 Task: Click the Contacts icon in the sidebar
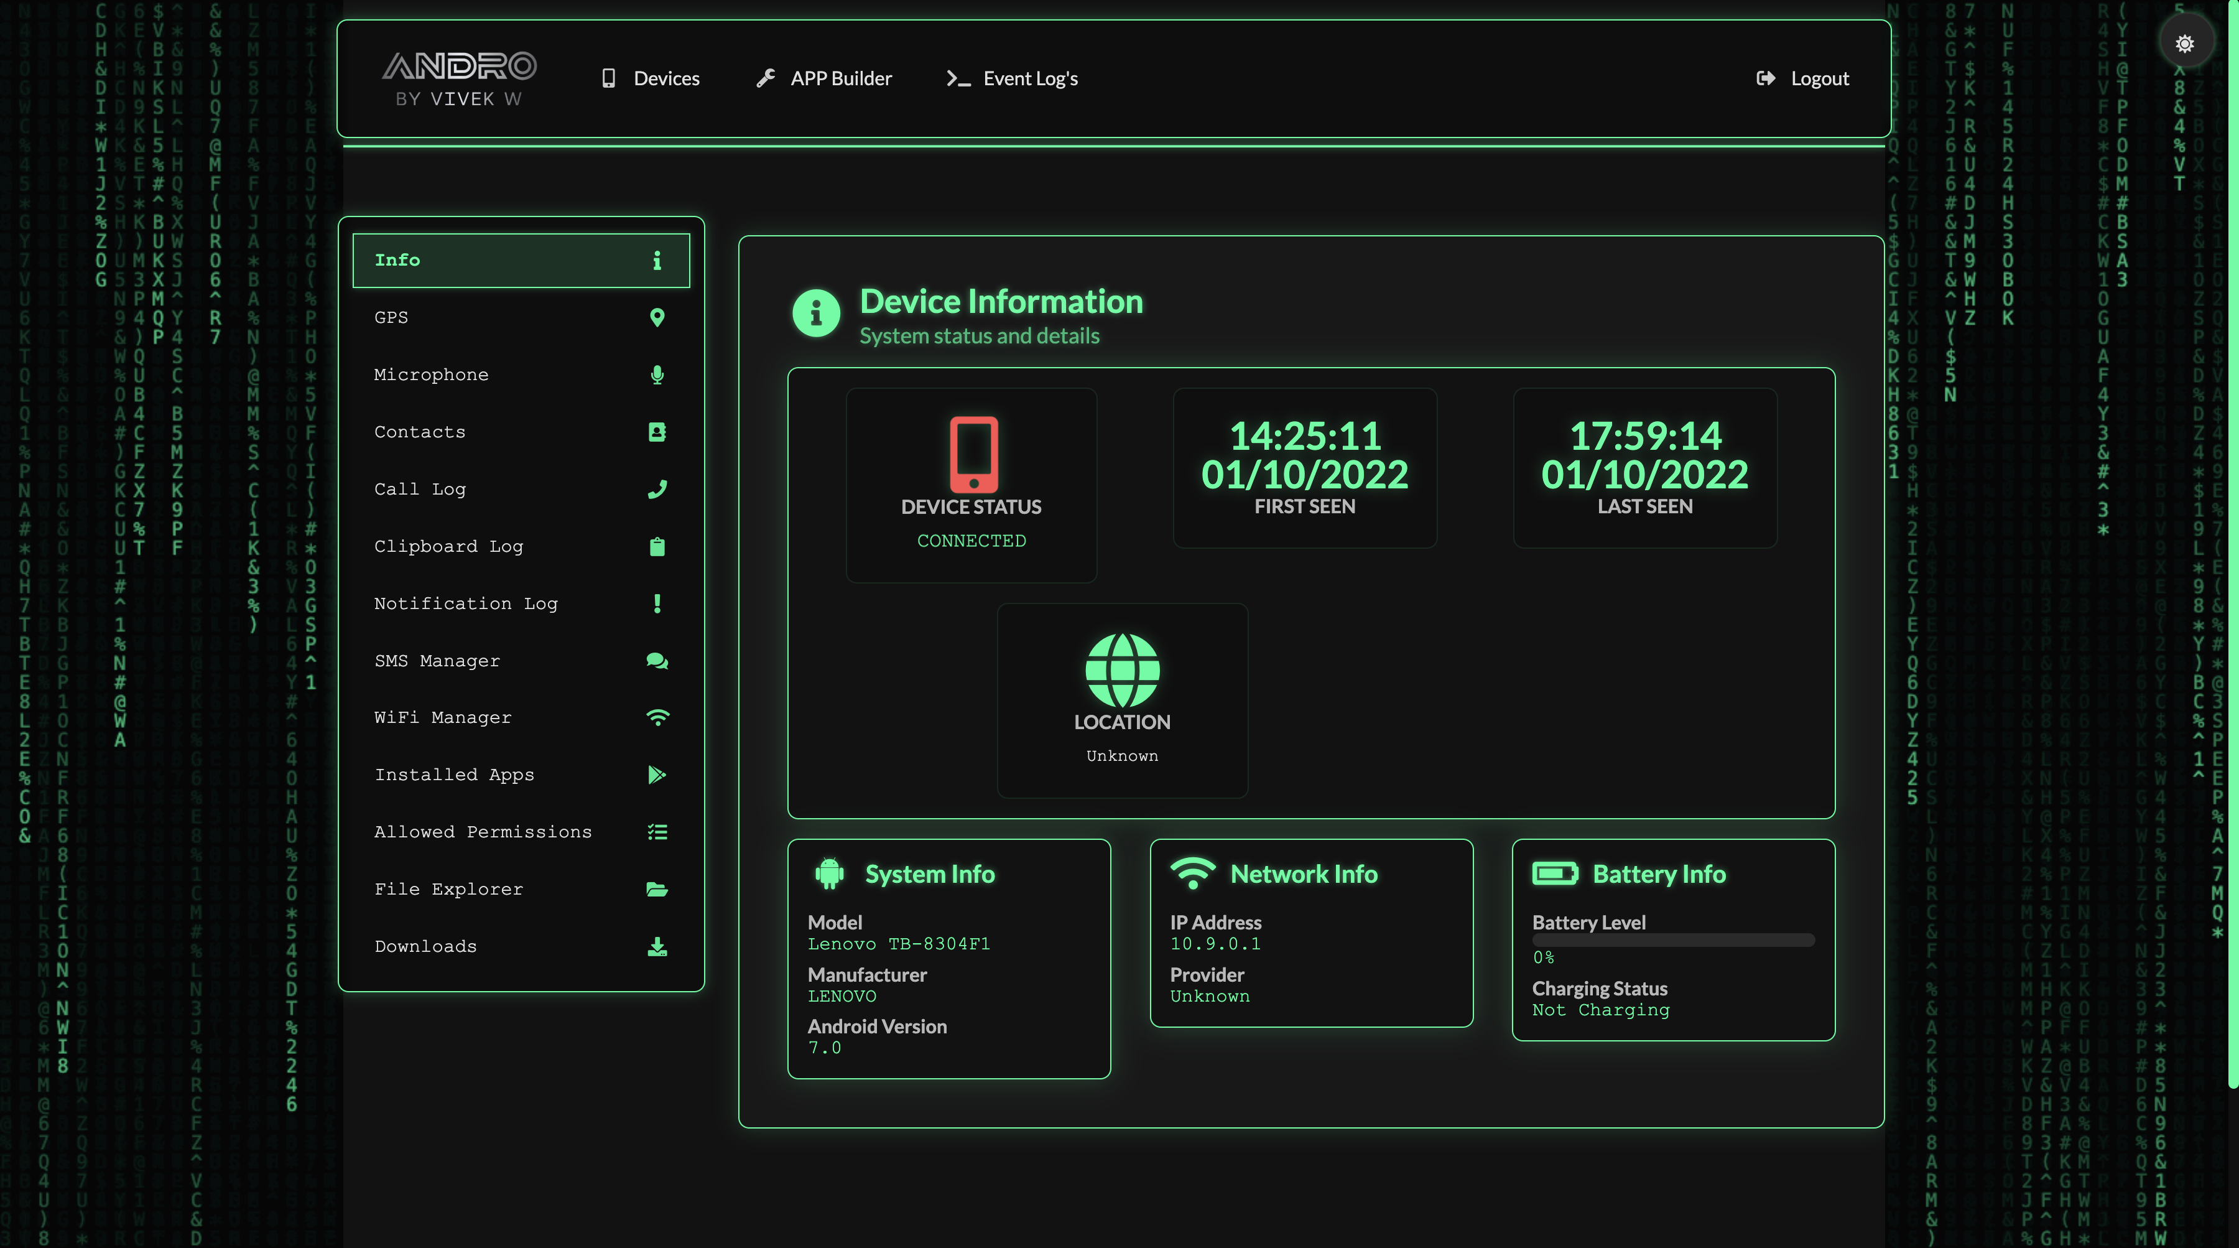[x=657, y=431]
